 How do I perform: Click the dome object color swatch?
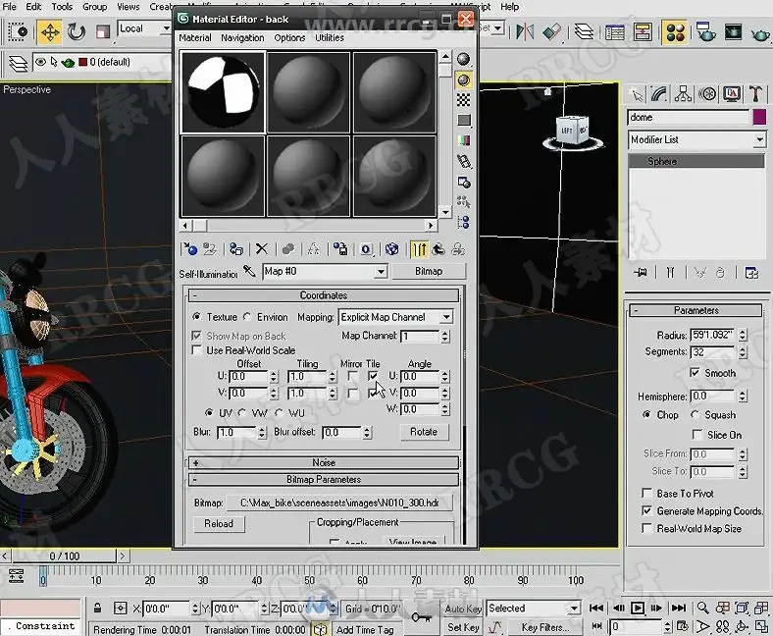coord(758,117)
